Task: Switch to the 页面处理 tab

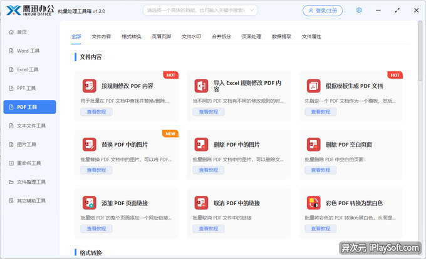Action: [x=252, y=36]
